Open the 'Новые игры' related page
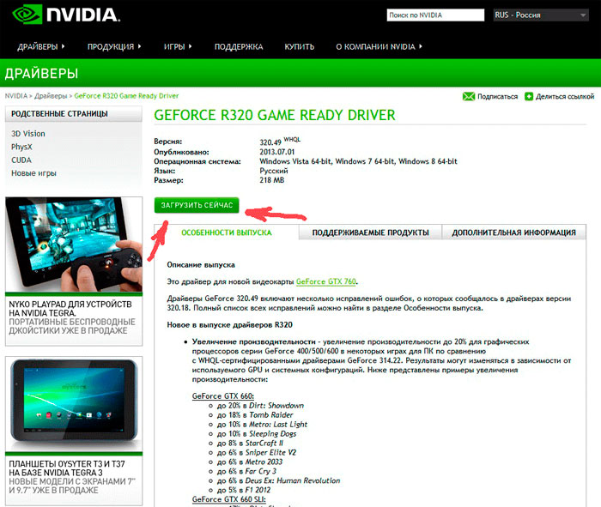The image size is (601, 507). click(x=33, y=173)
